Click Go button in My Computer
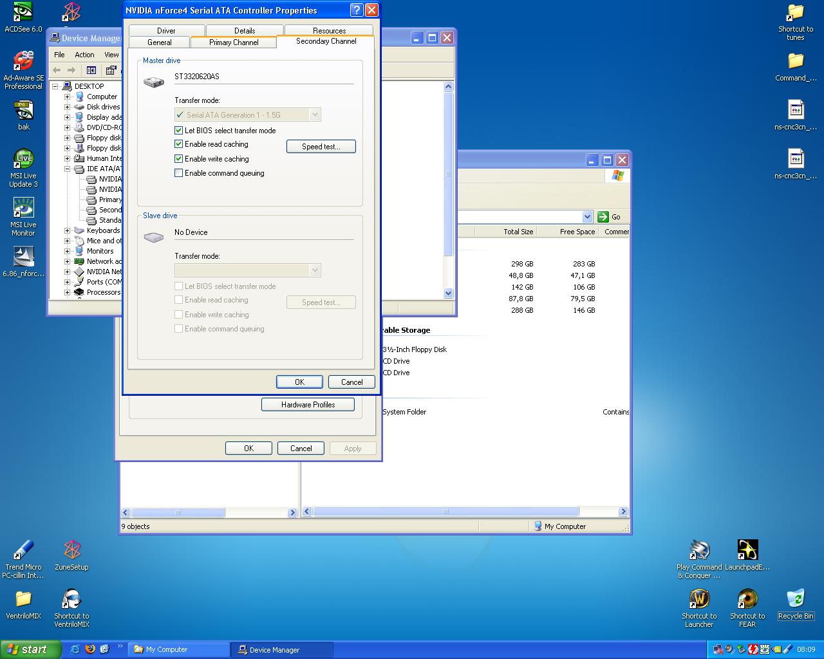Viewport: 824px width, 659px height. tap(609, 217)
